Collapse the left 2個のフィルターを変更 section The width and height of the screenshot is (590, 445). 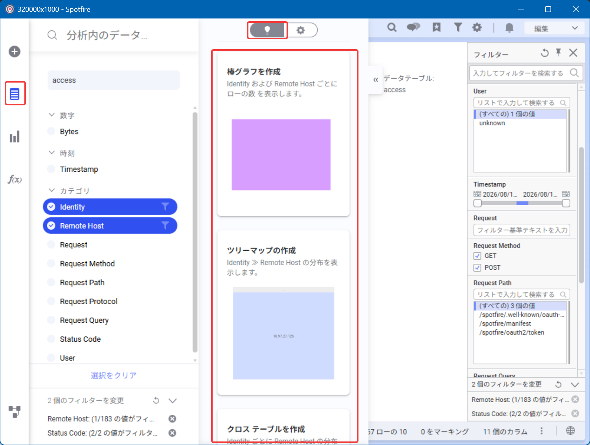[173, 401]
